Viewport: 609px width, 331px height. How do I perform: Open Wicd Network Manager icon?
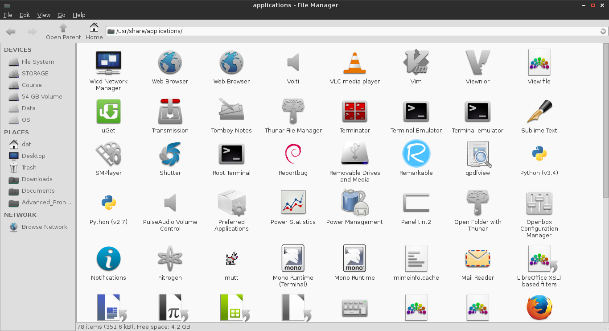click(108, 62)
